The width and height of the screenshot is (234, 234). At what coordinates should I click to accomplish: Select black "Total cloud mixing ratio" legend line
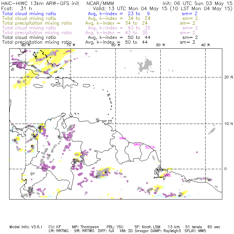(29, 37)
